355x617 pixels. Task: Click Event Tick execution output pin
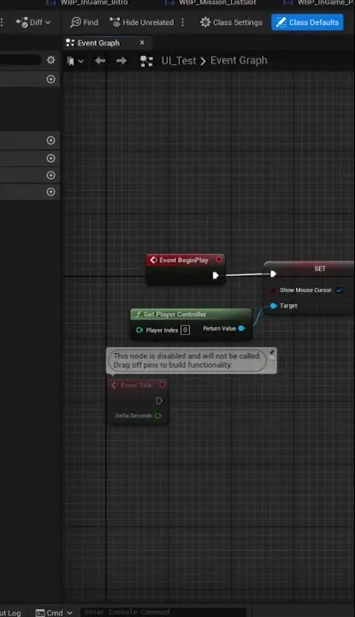click(159, 400)
